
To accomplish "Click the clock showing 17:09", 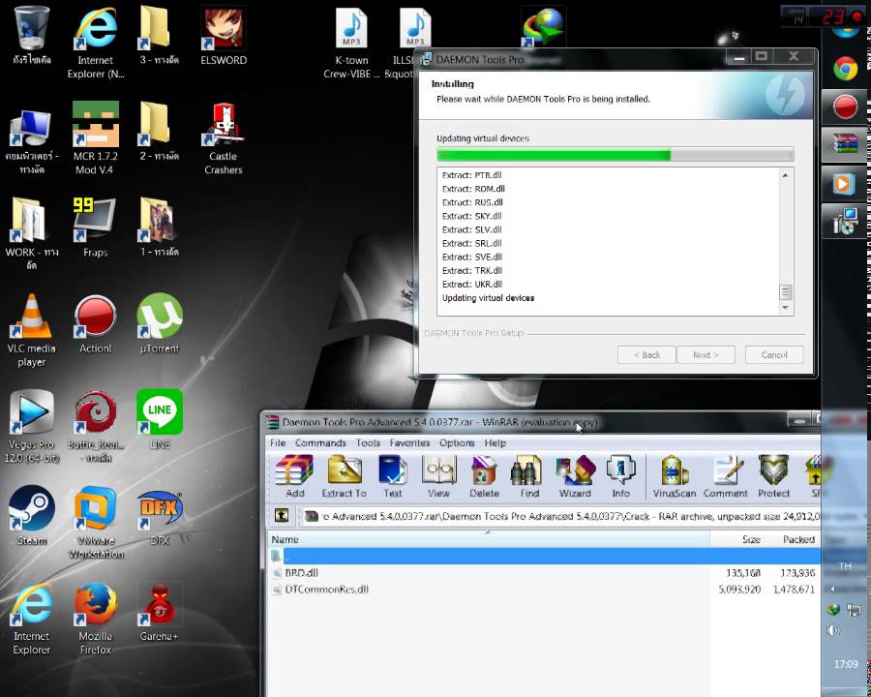I will coord(846,664).
